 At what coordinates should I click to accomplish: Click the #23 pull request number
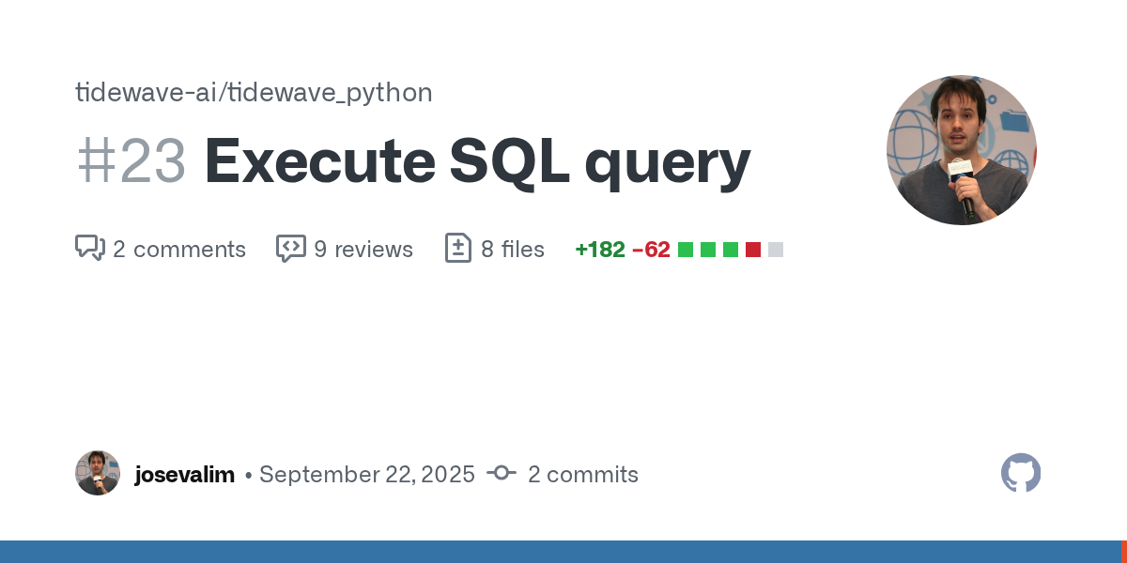[131, 161]
